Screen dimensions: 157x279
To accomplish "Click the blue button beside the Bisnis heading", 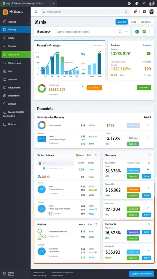I will (x=122, y=22).
